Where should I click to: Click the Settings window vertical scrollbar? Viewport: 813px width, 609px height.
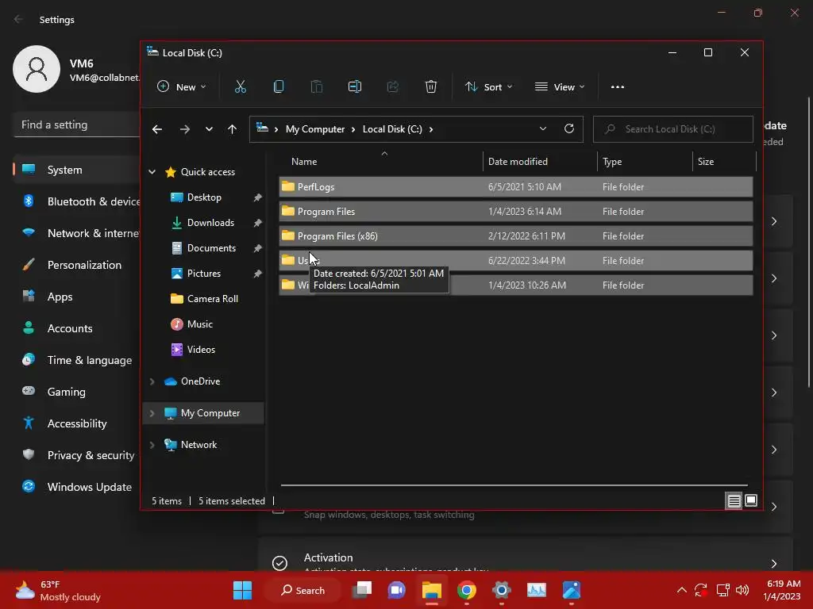(809, 242)
